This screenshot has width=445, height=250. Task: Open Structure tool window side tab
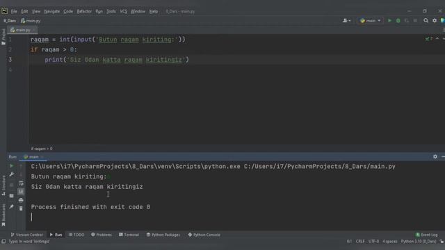[x=3, y=185]
